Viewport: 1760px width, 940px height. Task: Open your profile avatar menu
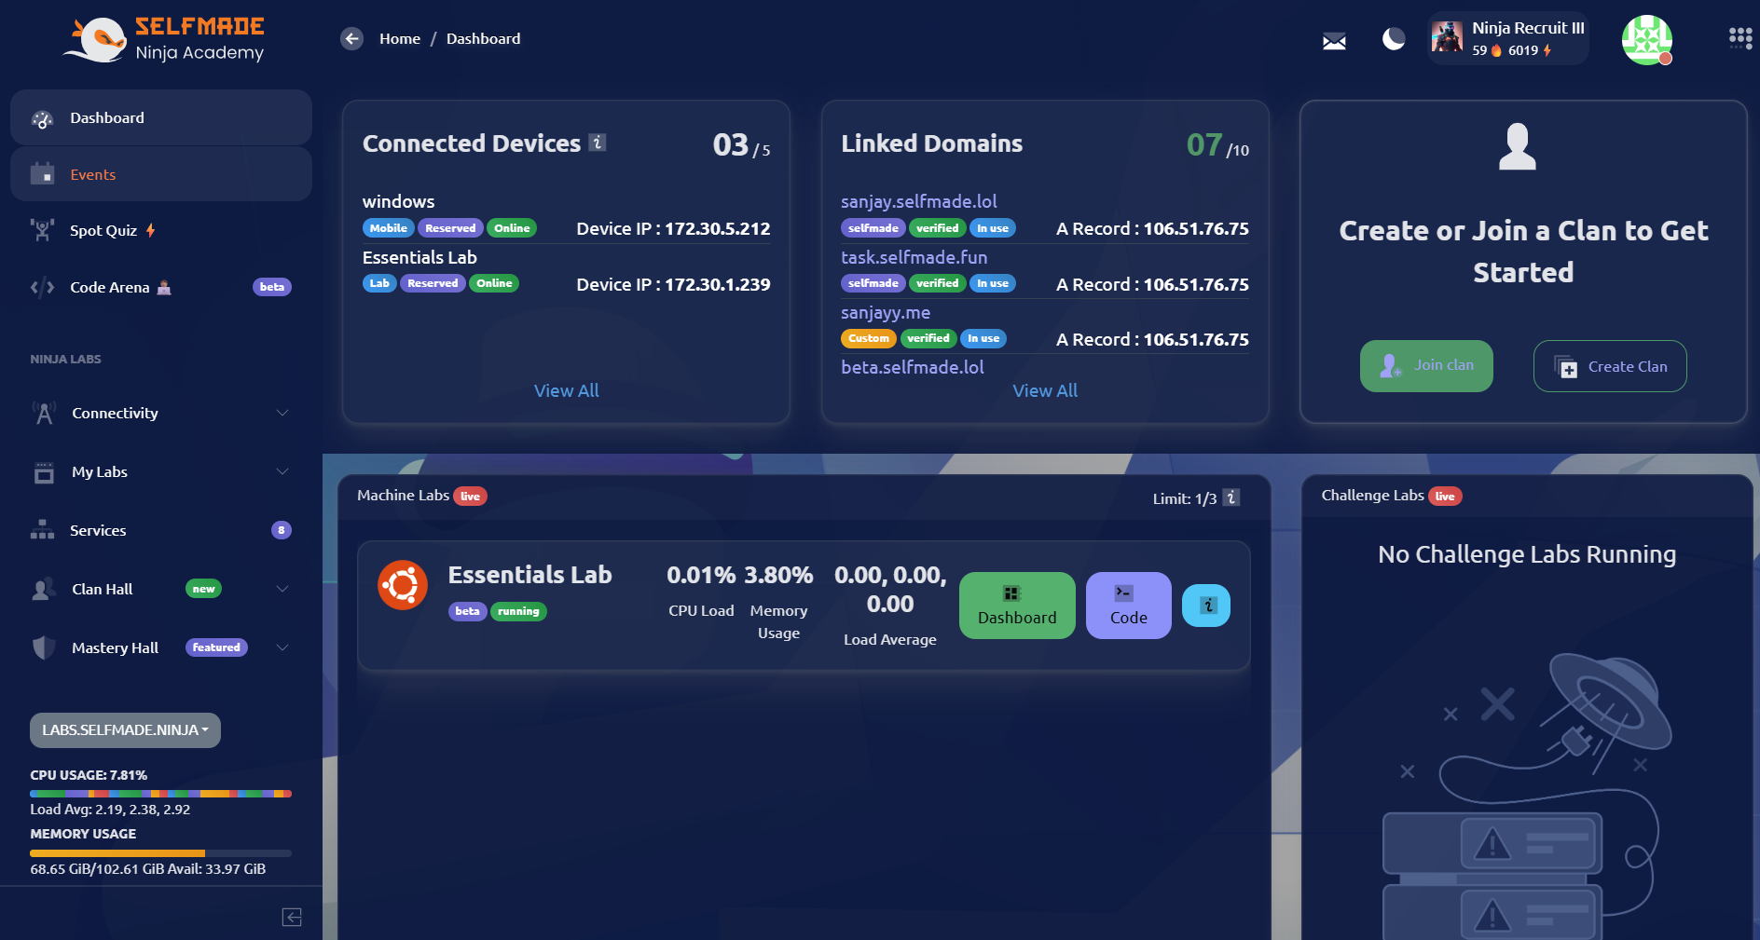click(1646, 40)
